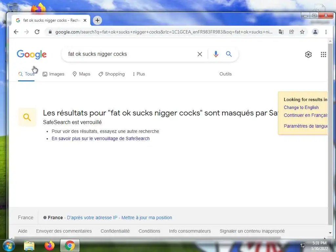Click the blue magnifier search button
Image resolution: width=336 pixels, height=252 pixels.
point(229,54)
